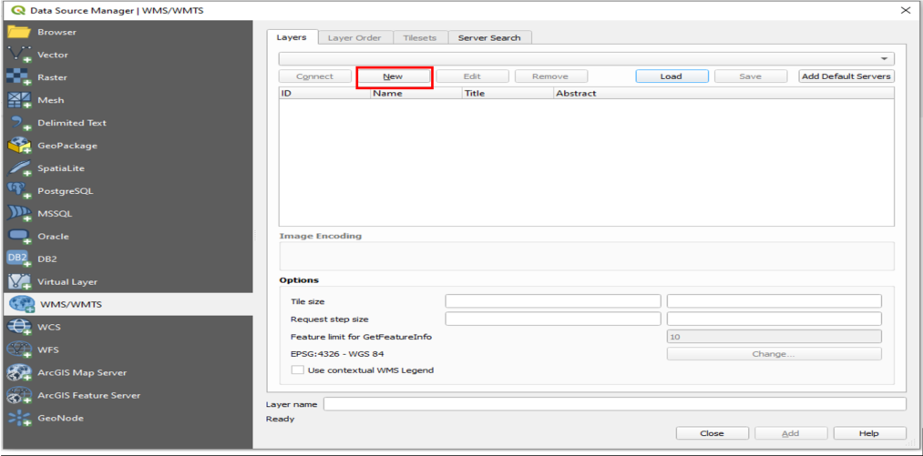Image resolution: width=923 pixels, height=456 pixels.
Task: Click the WFS globe icon
Action: [x=18, y=350]
